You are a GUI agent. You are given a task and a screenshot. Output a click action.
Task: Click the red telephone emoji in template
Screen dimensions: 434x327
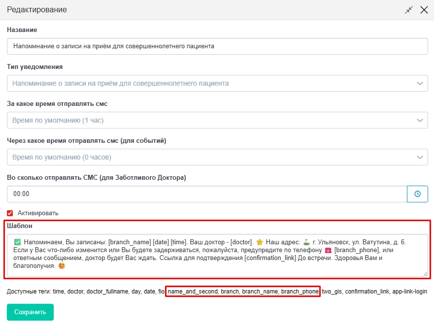[328, 250]
